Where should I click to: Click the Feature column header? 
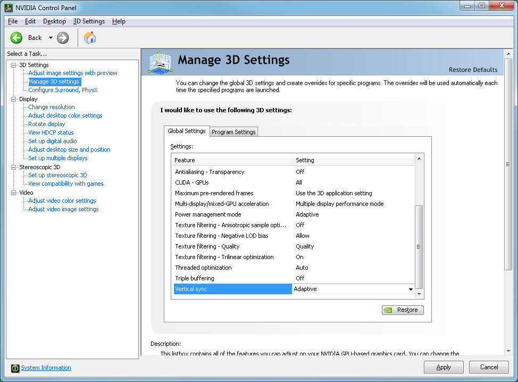[x=232, y=160]
